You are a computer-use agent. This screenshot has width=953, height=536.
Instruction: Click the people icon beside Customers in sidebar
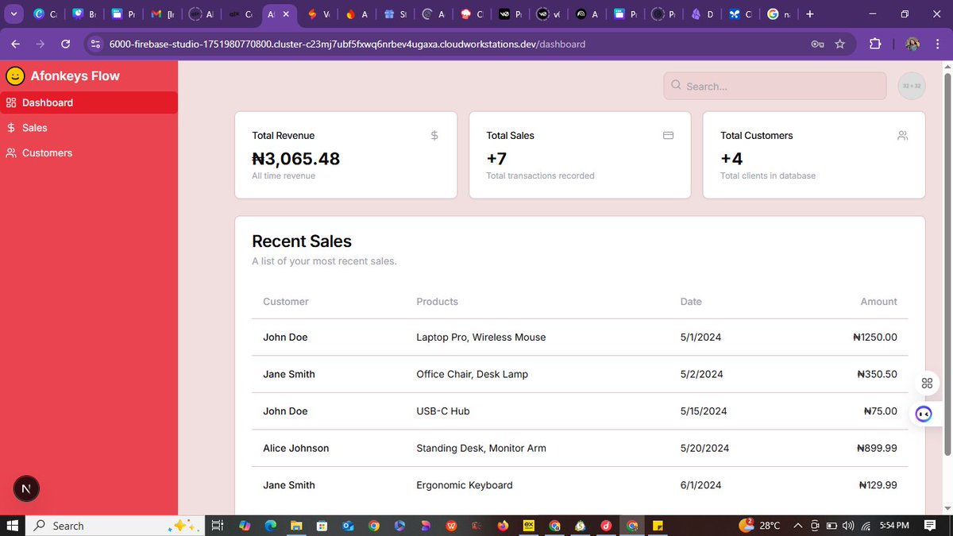[x=11, y=152]
